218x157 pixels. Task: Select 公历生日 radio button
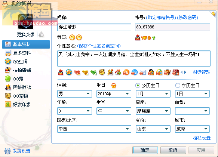138,86
